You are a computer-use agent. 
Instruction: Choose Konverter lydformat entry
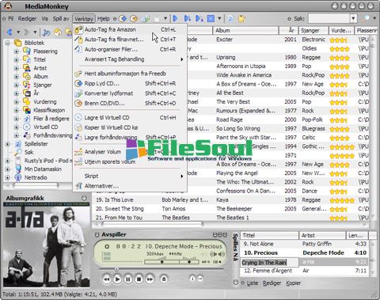130,93
